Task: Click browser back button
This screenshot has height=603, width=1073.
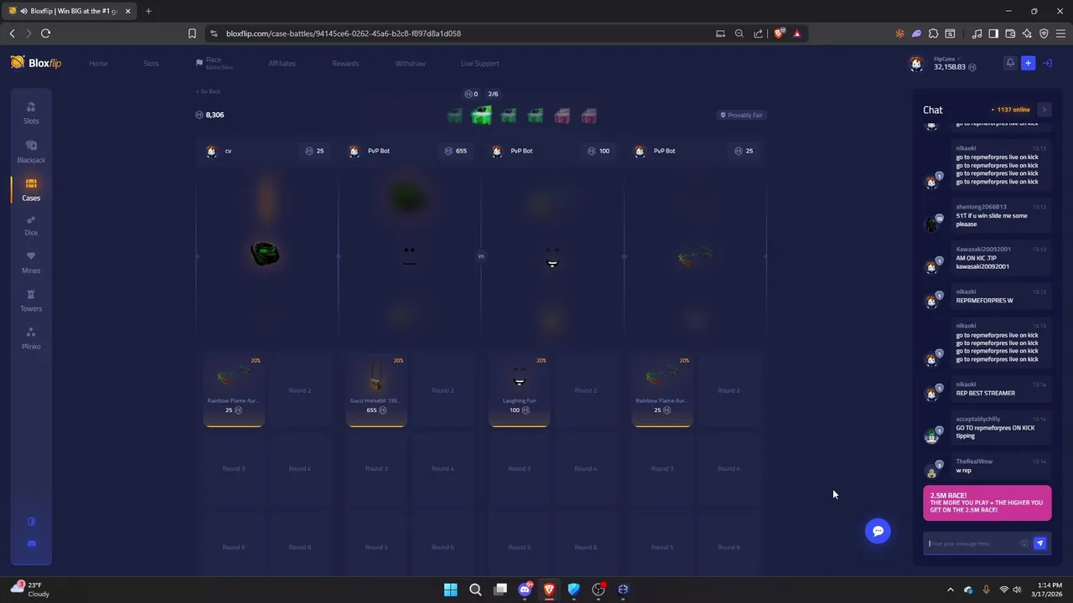Action: (12, 33)
